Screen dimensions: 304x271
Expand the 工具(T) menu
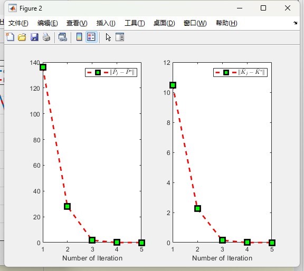point(135,23)
